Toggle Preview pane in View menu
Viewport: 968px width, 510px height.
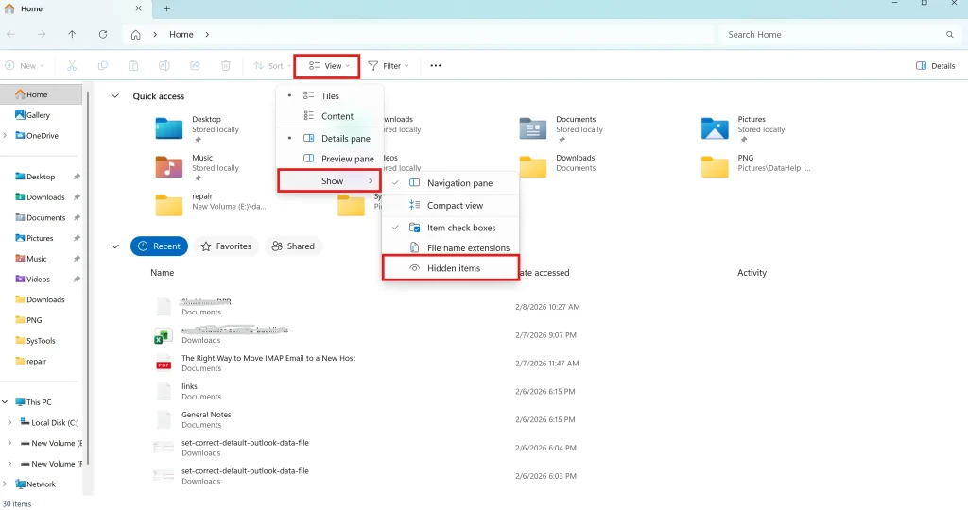click(330, 159)
